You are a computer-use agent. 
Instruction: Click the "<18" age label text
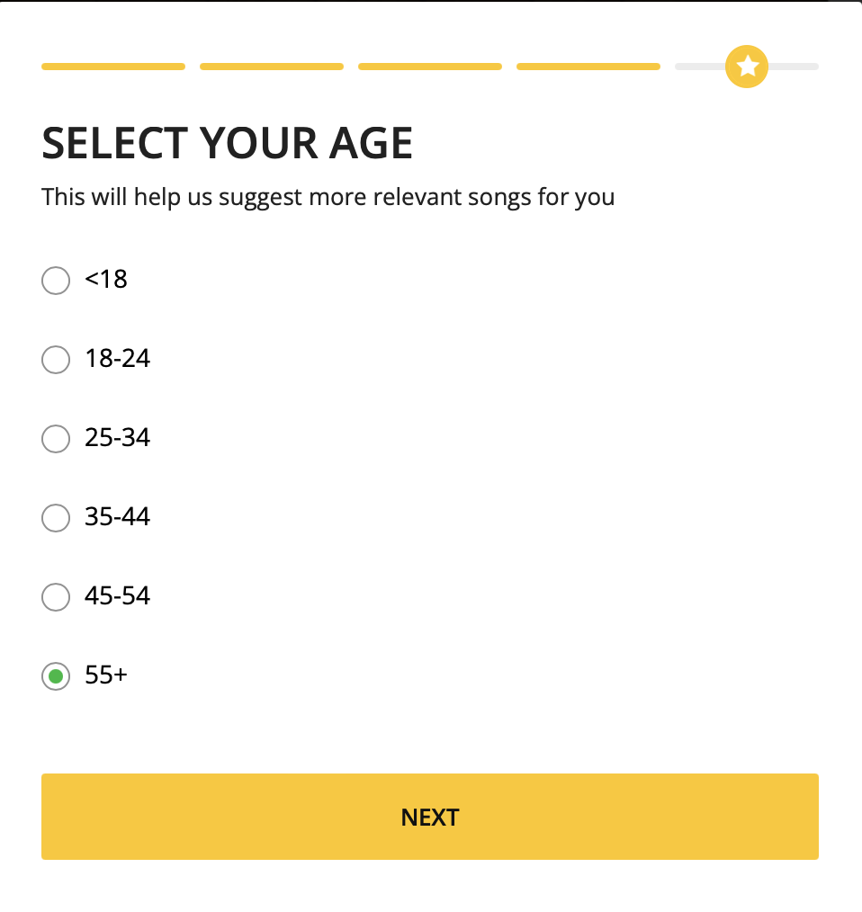pyautogui.click(x=106, y=280)
